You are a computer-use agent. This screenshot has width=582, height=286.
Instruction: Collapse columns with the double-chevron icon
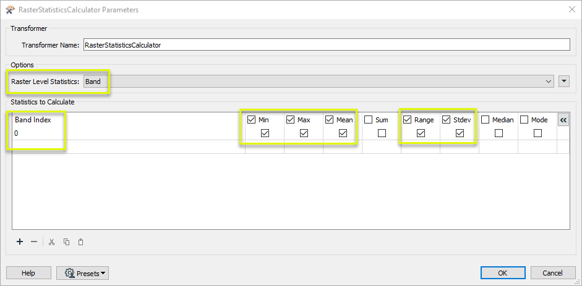click(x=563, y=120)
